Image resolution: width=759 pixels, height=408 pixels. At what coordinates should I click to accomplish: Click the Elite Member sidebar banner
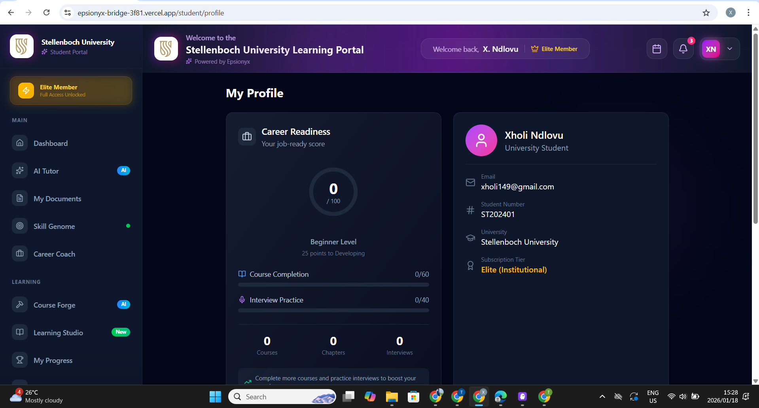(71, 91)
